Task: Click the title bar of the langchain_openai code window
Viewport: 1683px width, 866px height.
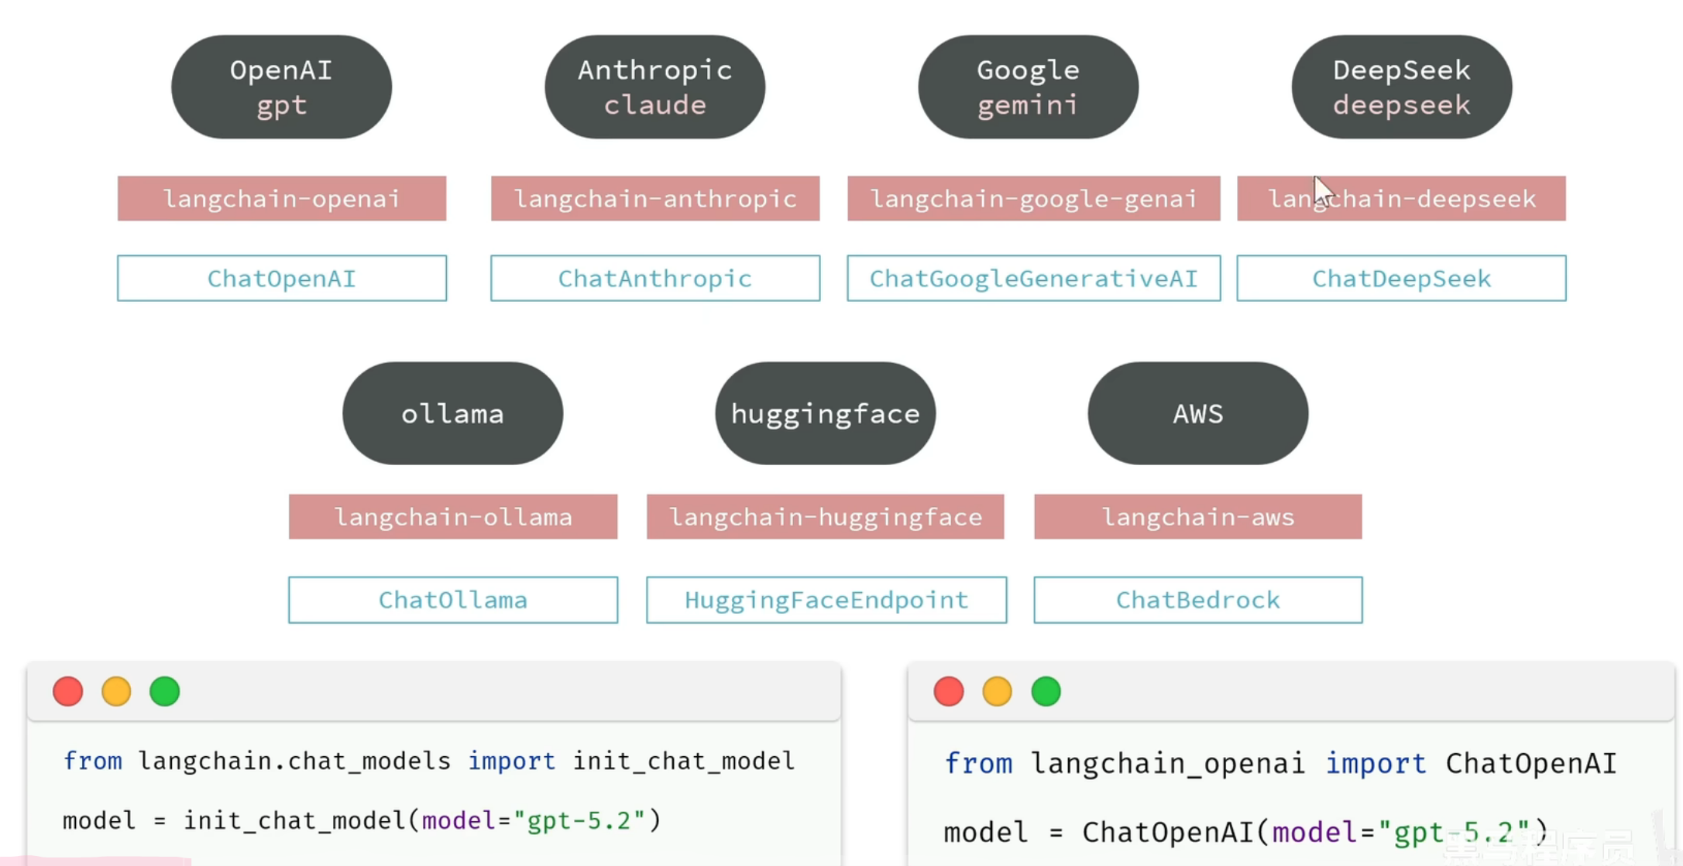Action: click(x=1291, y=691)
